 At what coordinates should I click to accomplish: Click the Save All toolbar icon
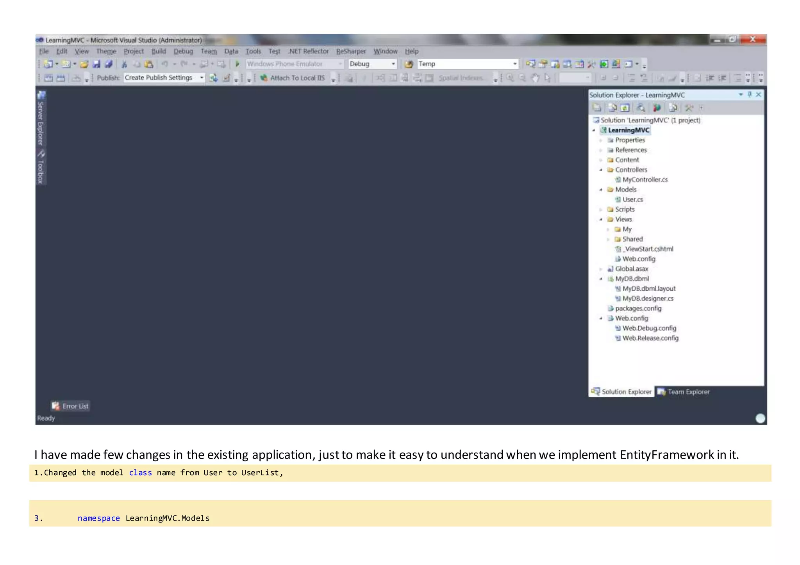109,64
